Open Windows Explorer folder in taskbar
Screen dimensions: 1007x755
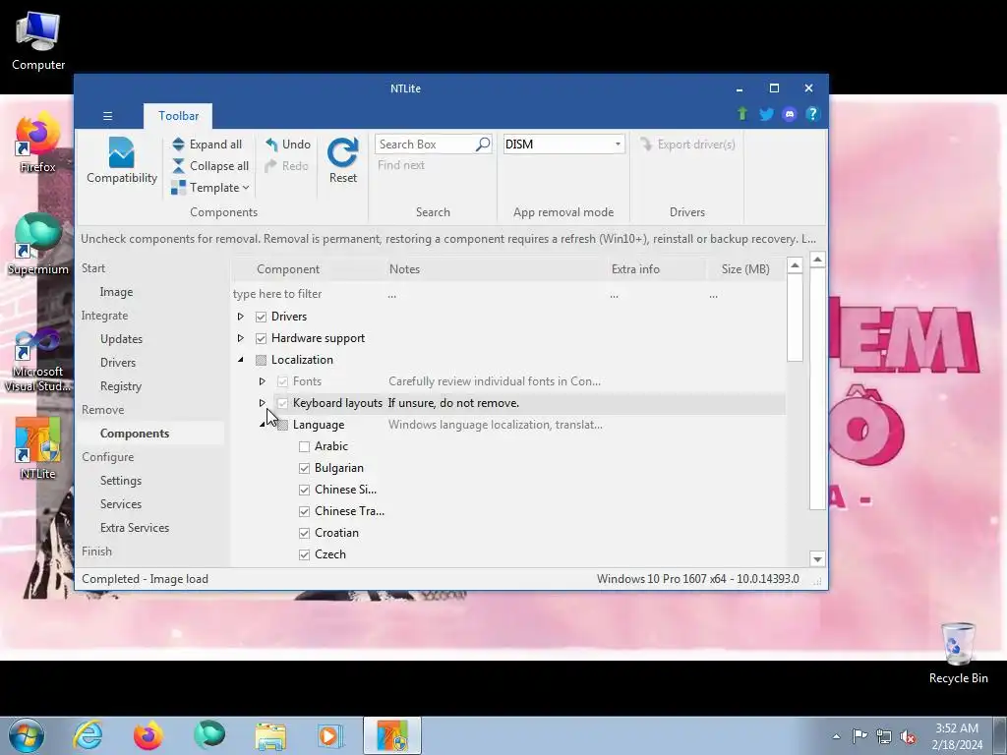(270, 735)
